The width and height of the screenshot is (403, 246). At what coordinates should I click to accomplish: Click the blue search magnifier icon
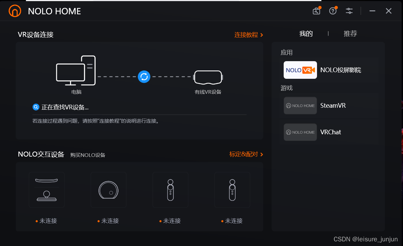36,107
